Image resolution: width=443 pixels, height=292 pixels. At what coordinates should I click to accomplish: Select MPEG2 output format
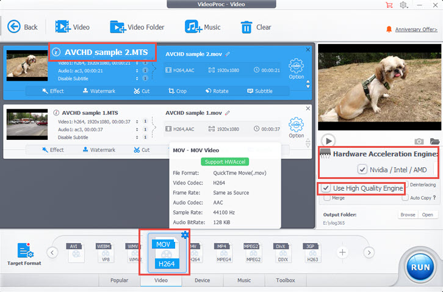253,252
